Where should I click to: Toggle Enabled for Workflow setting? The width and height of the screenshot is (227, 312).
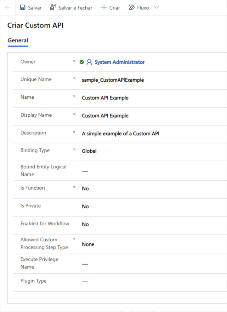coord(85,224)
